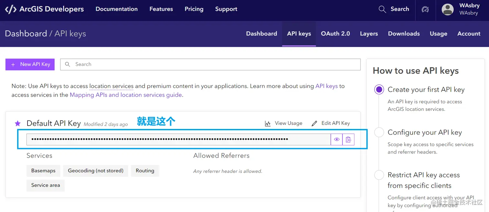The height and width of the screenshot is (212, 489).
Task: Switch to the Dashboard tab
Action: [262, 34]
